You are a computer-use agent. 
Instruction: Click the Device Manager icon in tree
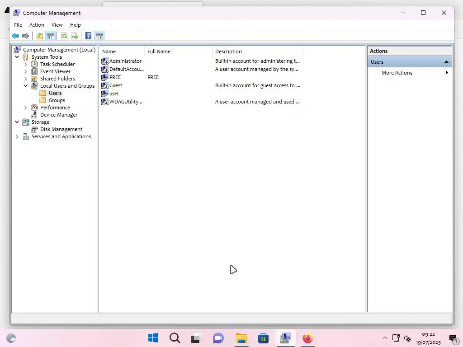point(34,115)
